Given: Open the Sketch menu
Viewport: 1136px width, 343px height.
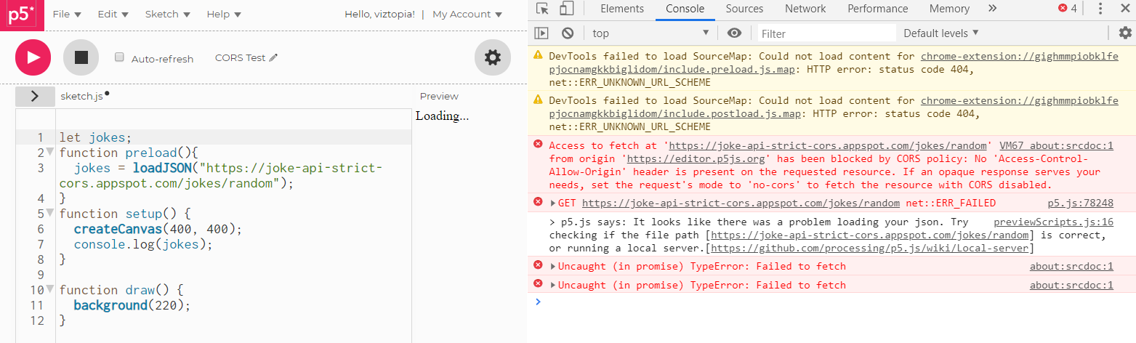Looking at the screenshot, I should pos(167,15).
